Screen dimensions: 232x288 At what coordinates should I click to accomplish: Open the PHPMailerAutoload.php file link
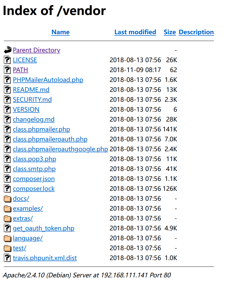[x=48, y=80]
